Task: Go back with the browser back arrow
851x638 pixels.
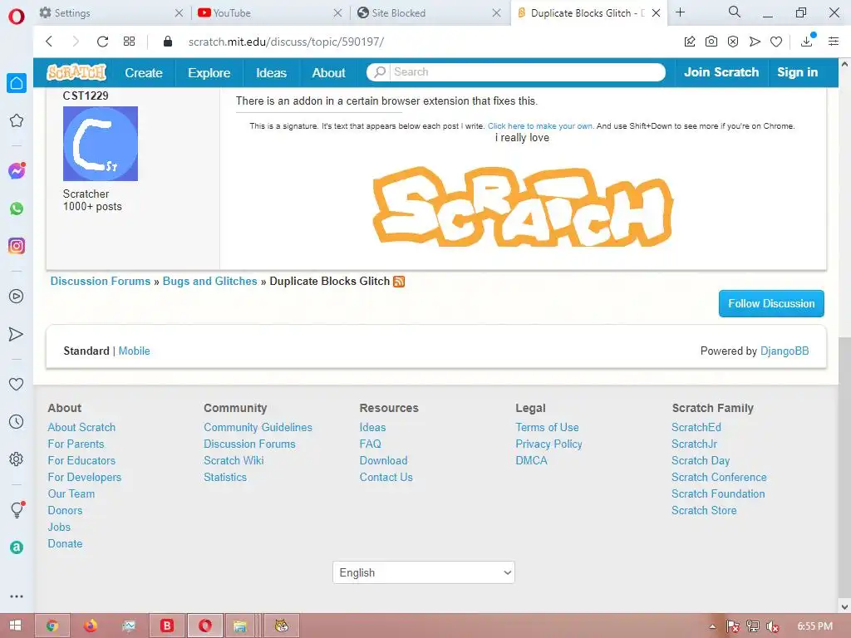Action: coord(49,42)
